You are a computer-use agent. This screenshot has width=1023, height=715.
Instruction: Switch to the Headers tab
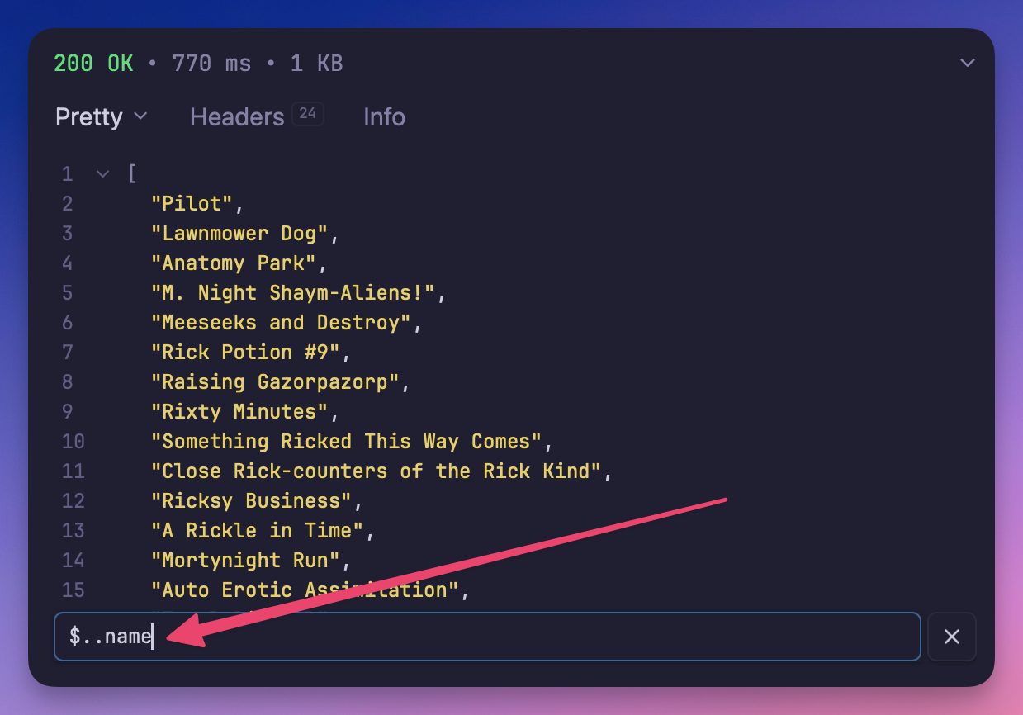[x=237, y=116]
